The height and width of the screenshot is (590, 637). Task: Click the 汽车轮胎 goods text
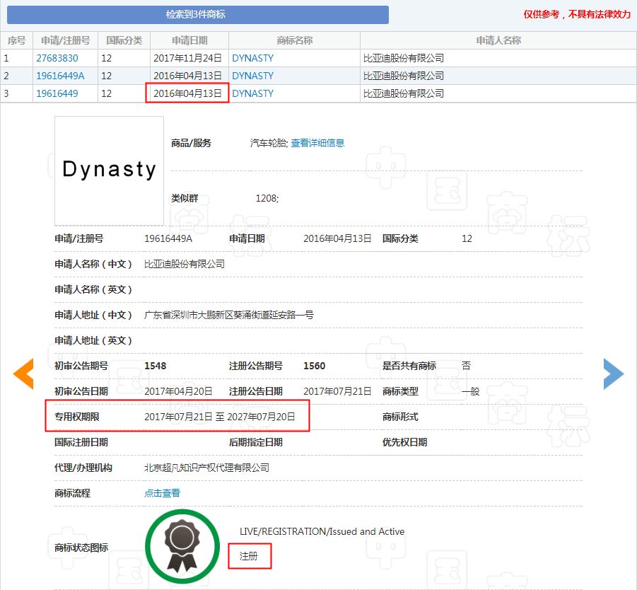269,143
